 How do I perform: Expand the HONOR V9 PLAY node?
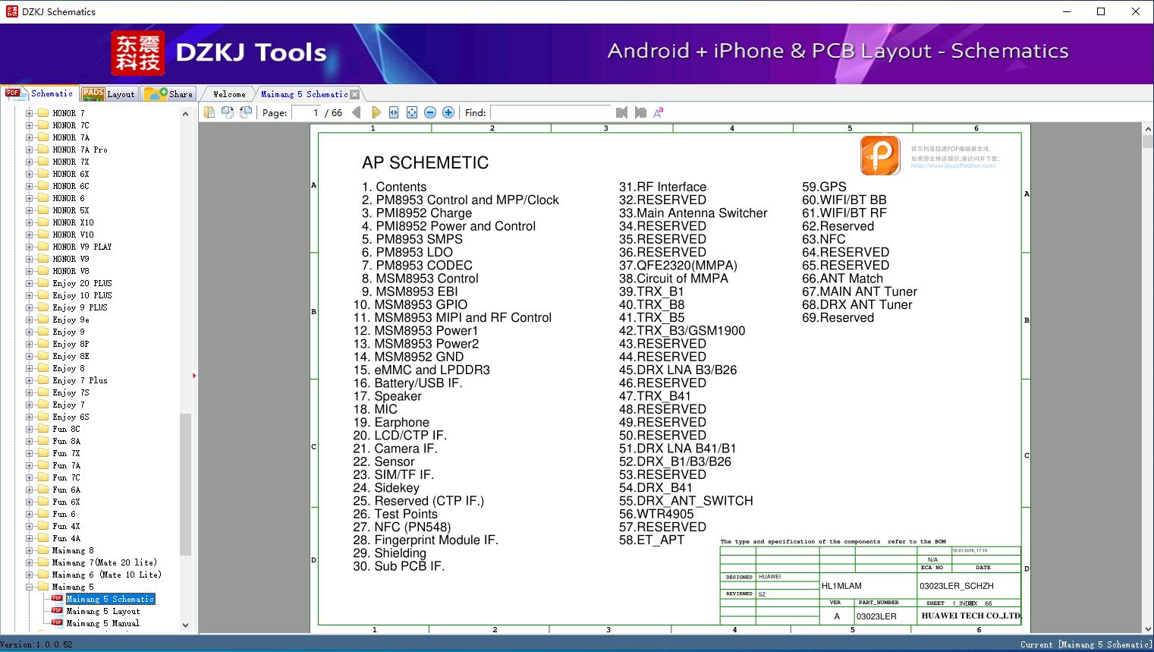click(30, 247)
